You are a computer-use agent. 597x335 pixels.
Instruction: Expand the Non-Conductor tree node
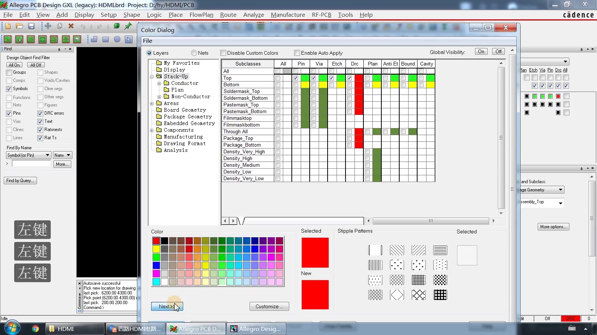click(159, 97)
